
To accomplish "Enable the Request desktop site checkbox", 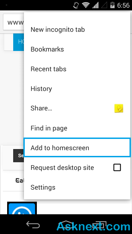I will coord(117,167).
